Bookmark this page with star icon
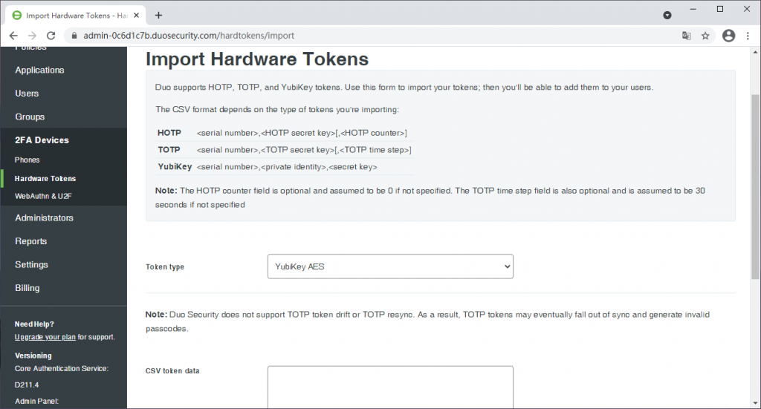Image resolution: width=761 pixels, height=409 pixels. tap(705, 36)
